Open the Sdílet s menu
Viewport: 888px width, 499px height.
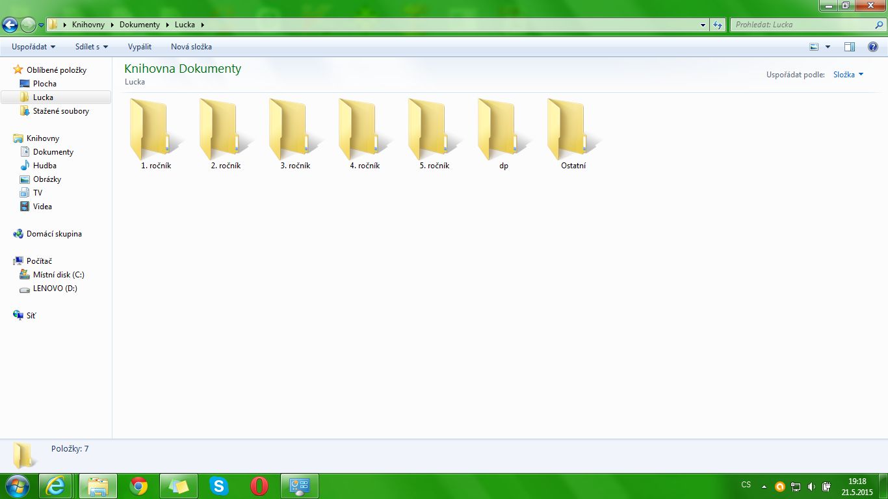point(92,47)
